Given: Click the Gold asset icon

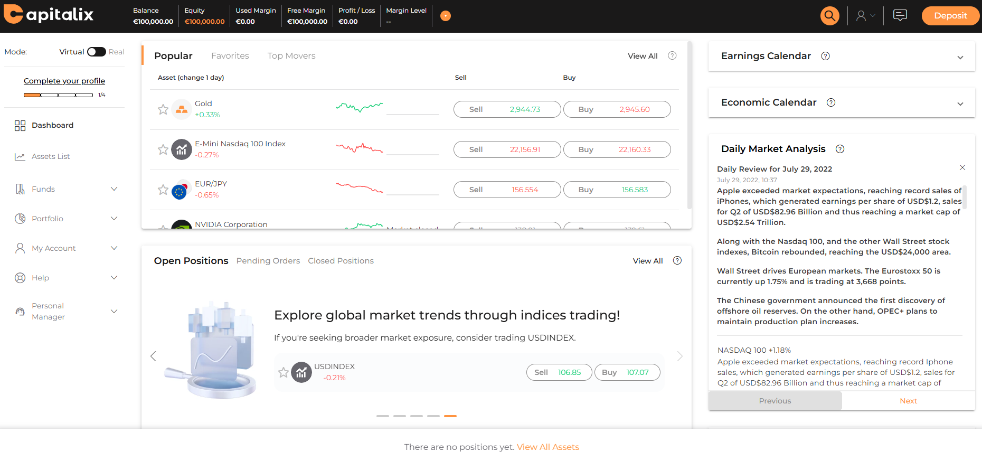Looking at the screenshot, I should (x=182, y=109).
